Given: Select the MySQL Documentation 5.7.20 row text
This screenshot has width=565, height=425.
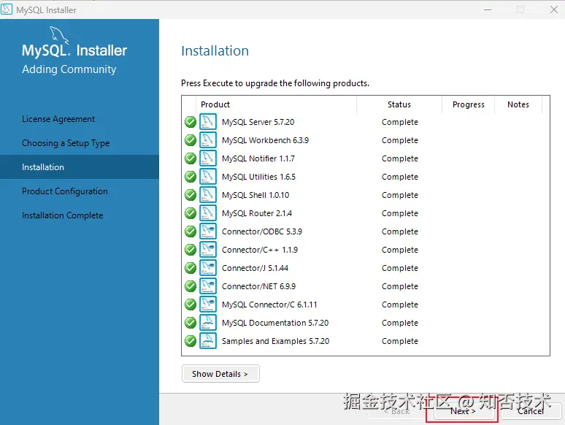Looking at the screenshot, I should [275, 323].
